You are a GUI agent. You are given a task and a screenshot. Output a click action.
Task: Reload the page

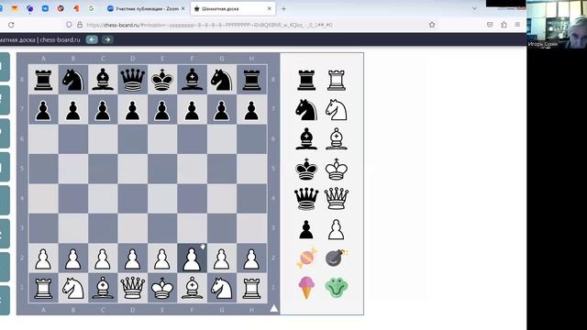(x=11, y=25)
